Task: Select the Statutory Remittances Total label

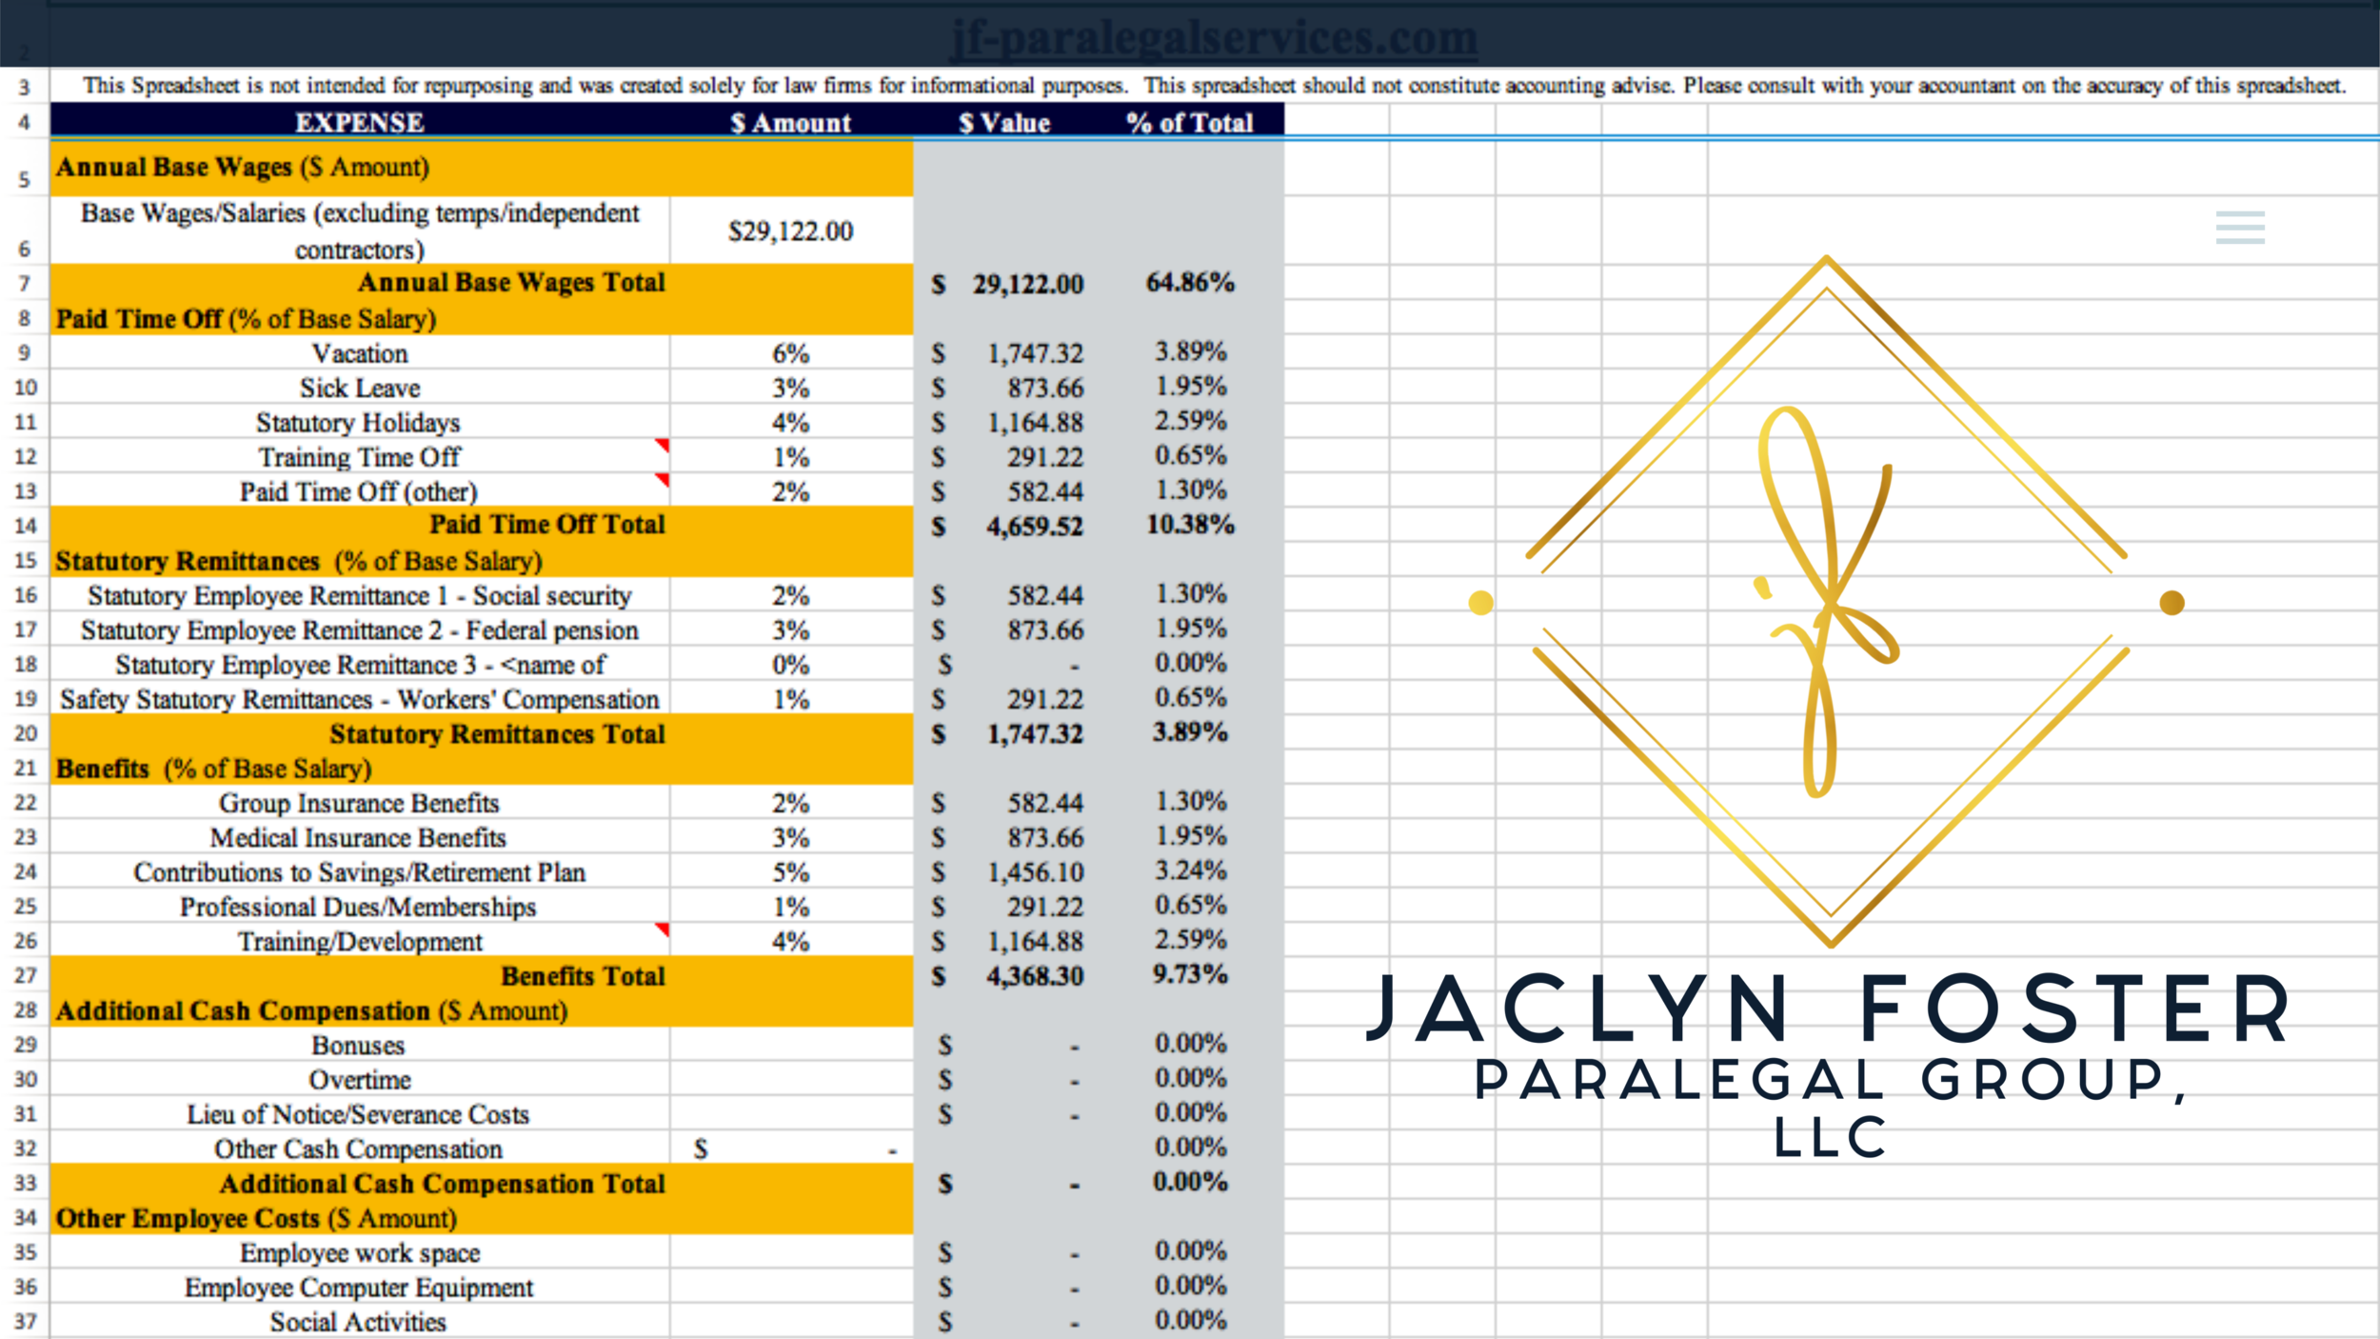Action: coord(497,734)
